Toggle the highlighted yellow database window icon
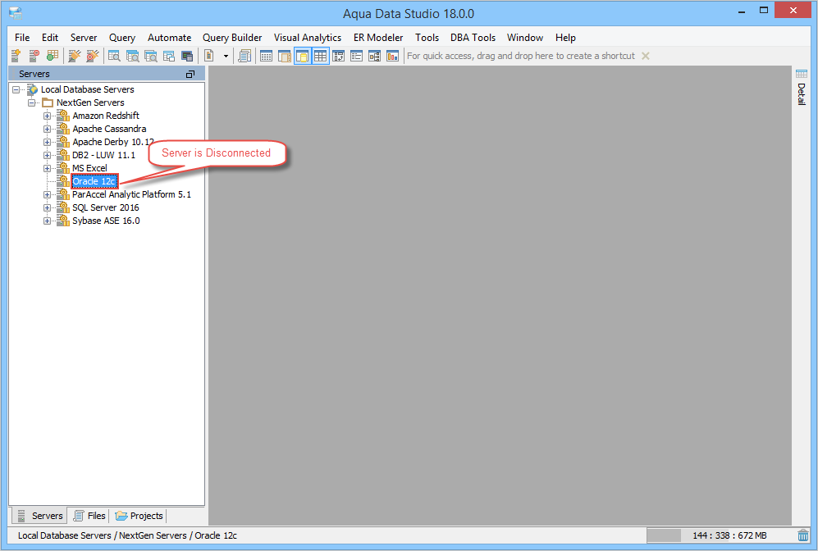The width and height of the screenshot is (818, 551). [303, 56]
